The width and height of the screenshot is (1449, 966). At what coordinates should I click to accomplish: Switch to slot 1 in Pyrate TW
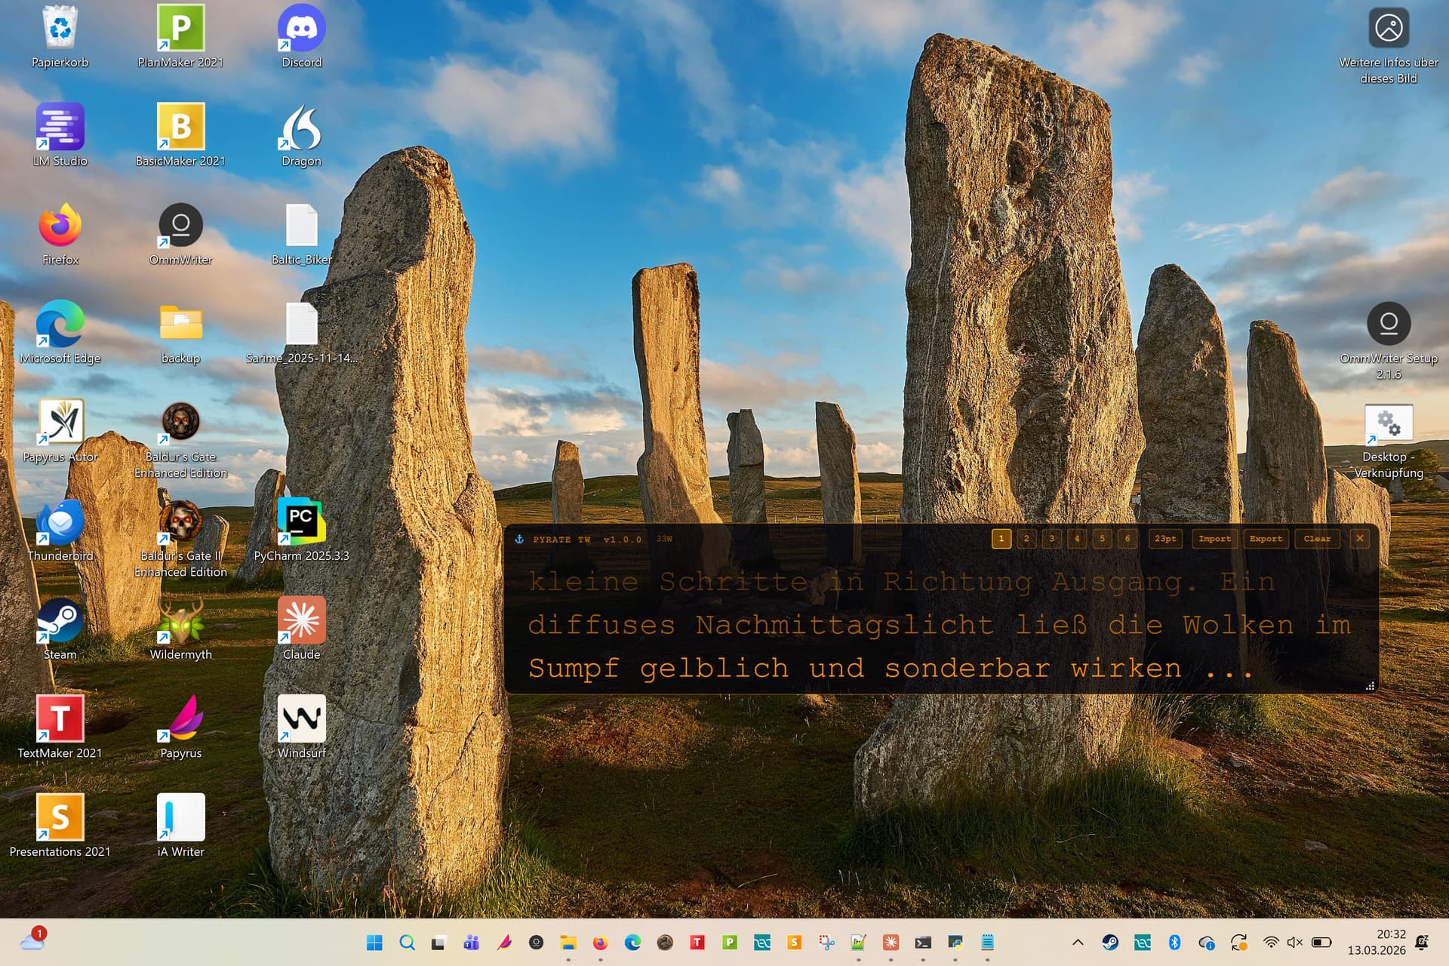tap(1001, 539)
